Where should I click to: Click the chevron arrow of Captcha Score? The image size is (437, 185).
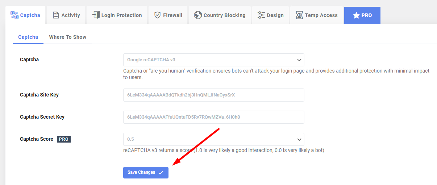coord(299,139)
